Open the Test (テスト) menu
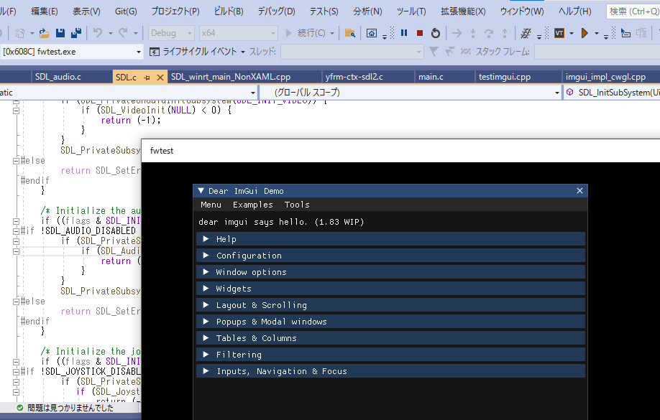This screenshot has width=660, height=420. pos(324,11)
